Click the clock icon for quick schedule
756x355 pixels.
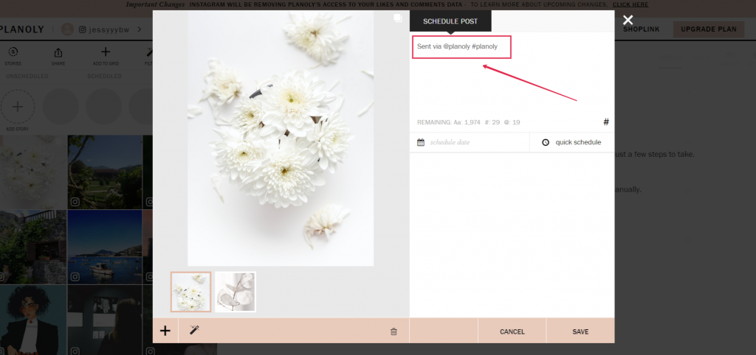point(546,142)
